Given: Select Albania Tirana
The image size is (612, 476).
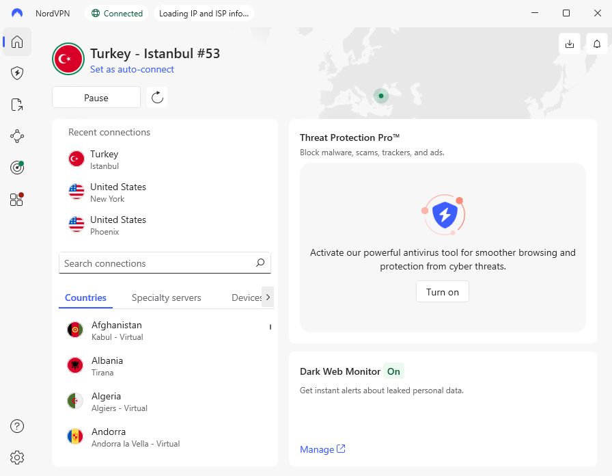Looking at the screenshot, I should 164,366.
